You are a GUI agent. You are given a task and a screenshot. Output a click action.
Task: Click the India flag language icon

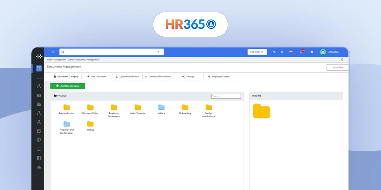point(291,52)
